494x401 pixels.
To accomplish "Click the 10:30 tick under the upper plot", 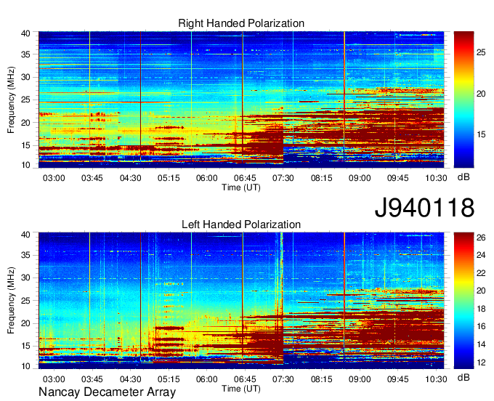I will click(x=436, y=178).
